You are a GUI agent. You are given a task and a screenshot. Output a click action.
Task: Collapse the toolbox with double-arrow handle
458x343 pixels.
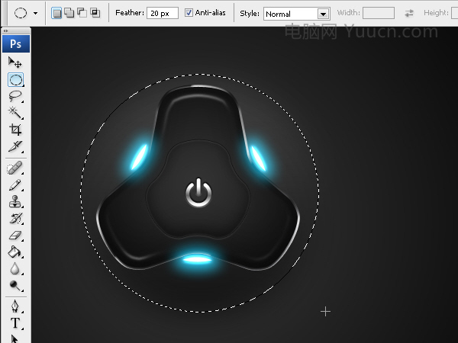pyautogui.click(x=5, y=30)
